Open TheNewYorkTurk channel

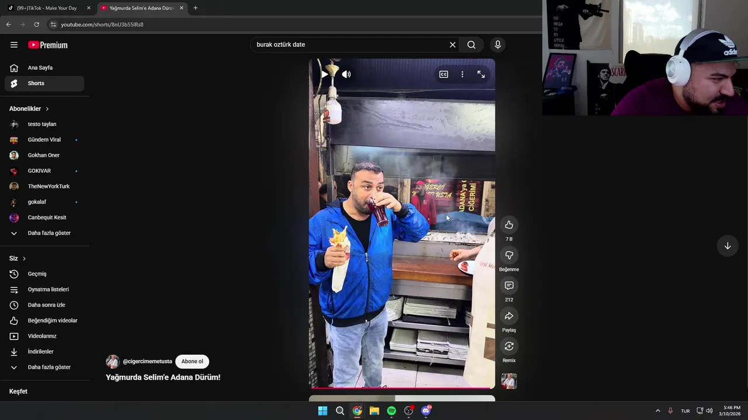point(44,187)
